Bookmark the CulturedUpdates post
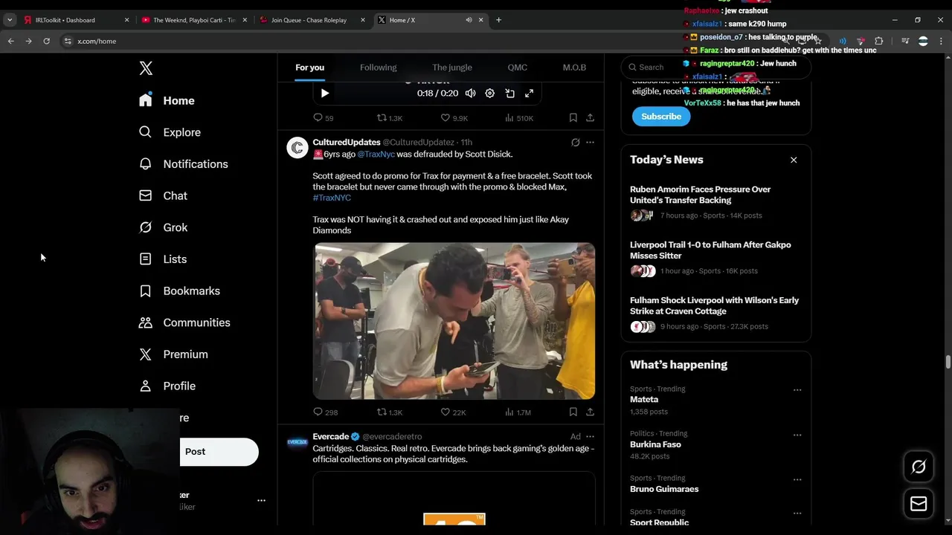 573,412
